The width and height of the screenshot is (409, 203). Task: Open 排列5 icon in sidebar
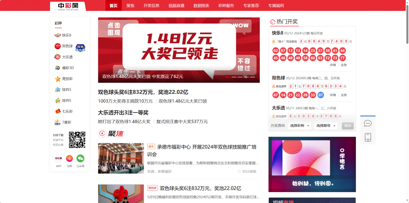[58, 101]
